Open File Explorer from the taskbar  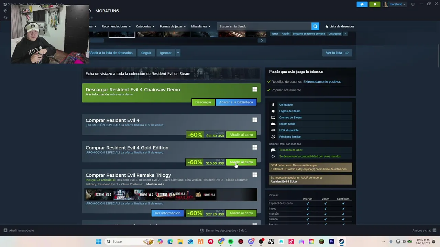180,242
